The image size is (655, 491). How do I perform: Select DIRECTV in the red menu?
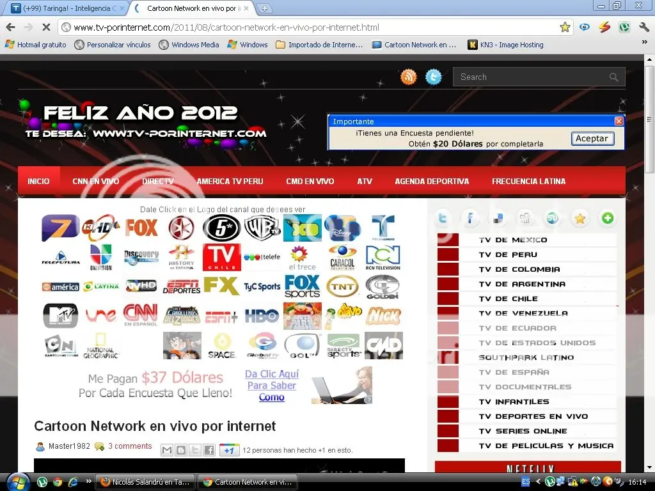coord(158,181)
